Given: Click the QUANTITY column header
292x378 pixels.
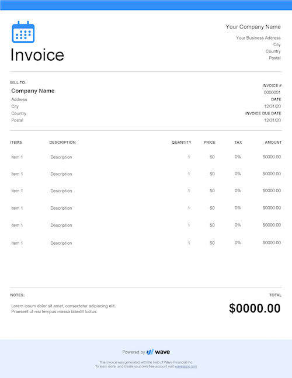Looking at the screenshot, I should (x=182, y=143).
